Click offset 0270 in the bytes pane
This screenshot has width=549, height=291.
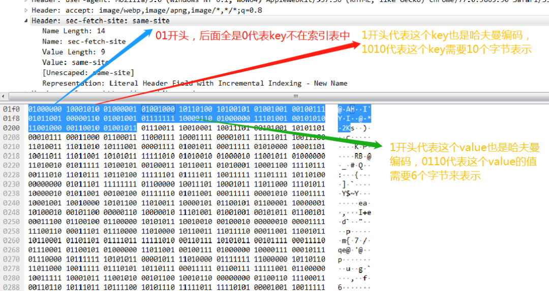click(11, 260)
